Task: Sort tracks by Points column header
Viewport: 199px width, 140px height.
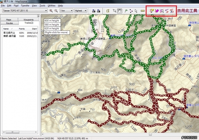Action: [x=21, y=29]
